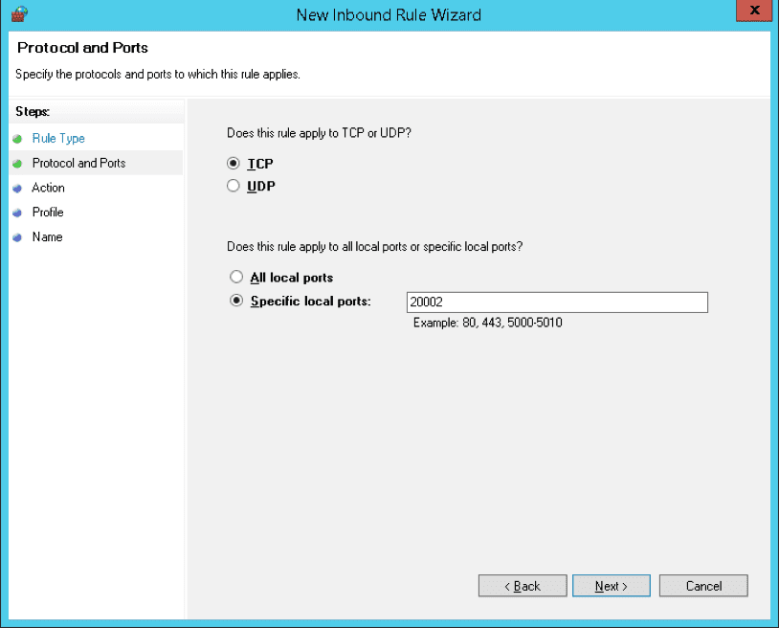
Task: Click inside the port field showing 20002
Action: (555, 302)
